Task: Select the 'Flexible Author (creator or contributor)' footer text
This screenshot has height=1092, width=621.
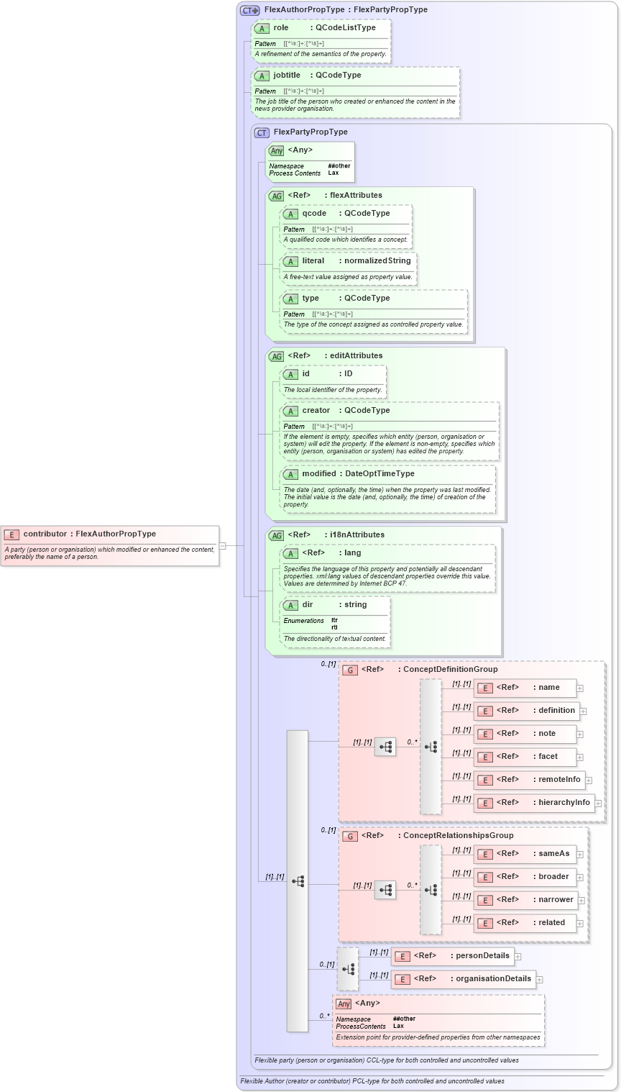Action: [x=372, y=1081]
